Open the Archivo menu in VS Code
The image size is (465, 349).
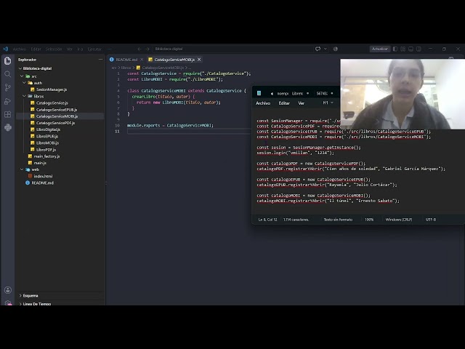pyautogui.click(x=20, y=49)
